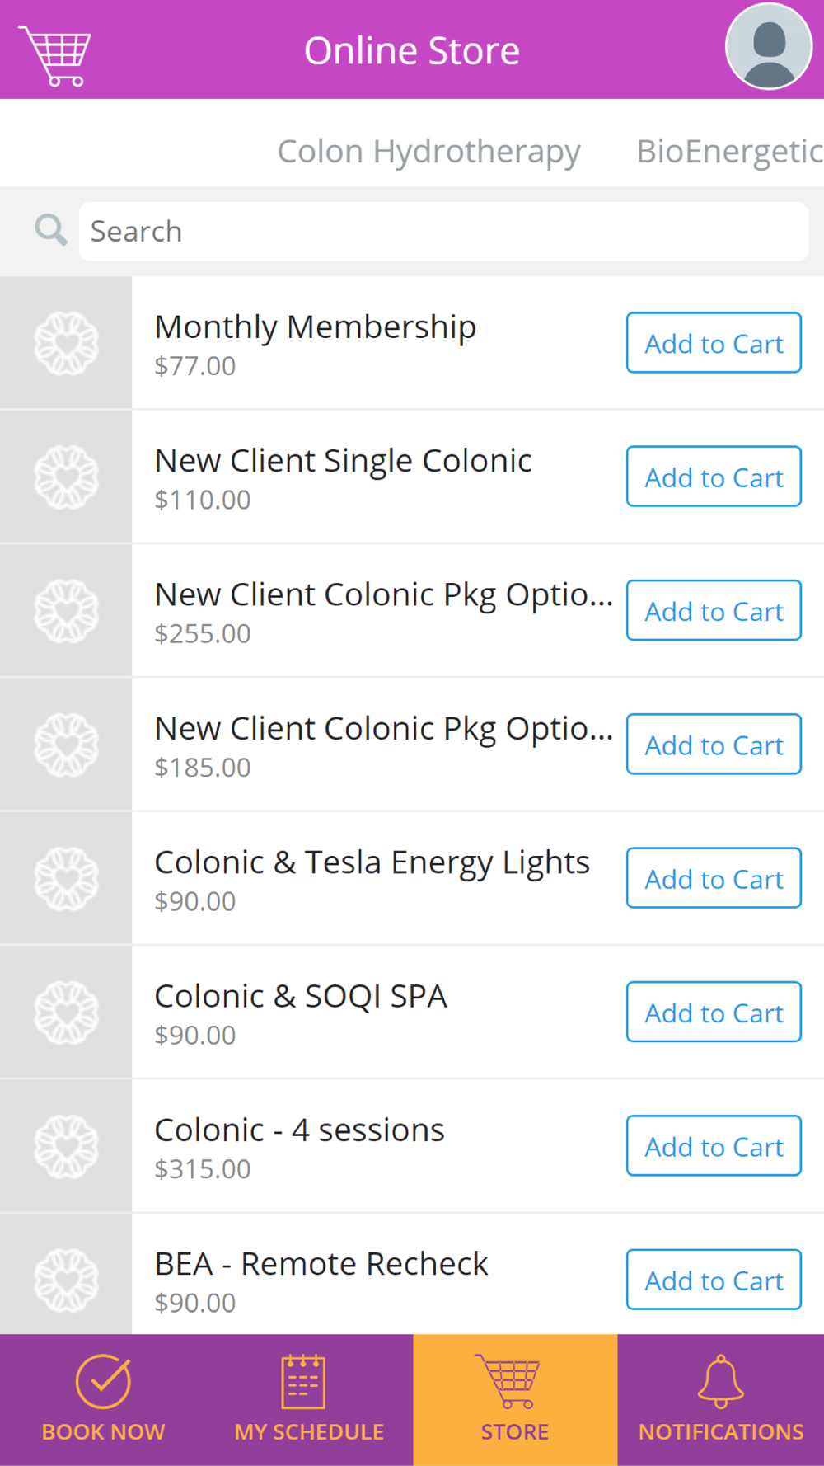Select the Store cart icon in bottom bar

coord(507,1381)
